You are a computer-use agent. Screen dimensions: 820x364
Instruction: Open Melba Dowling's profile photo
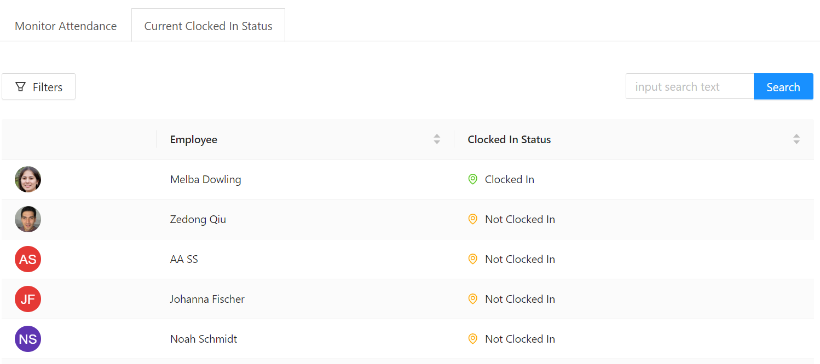28,179
